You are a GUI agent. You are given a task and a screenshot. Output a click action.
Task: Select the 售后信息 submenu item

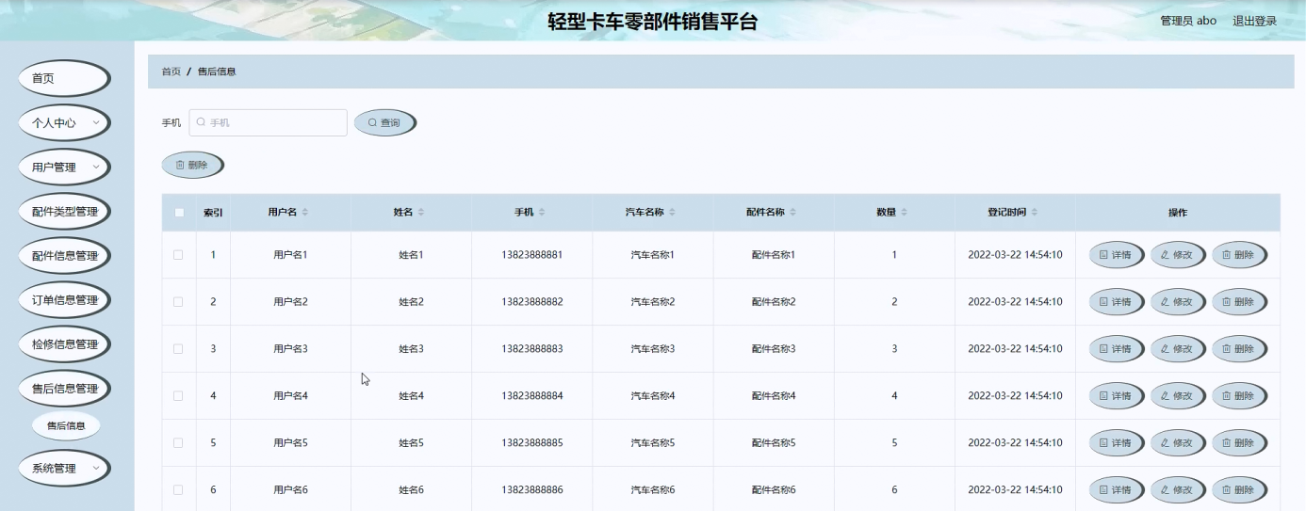[66, 426]
